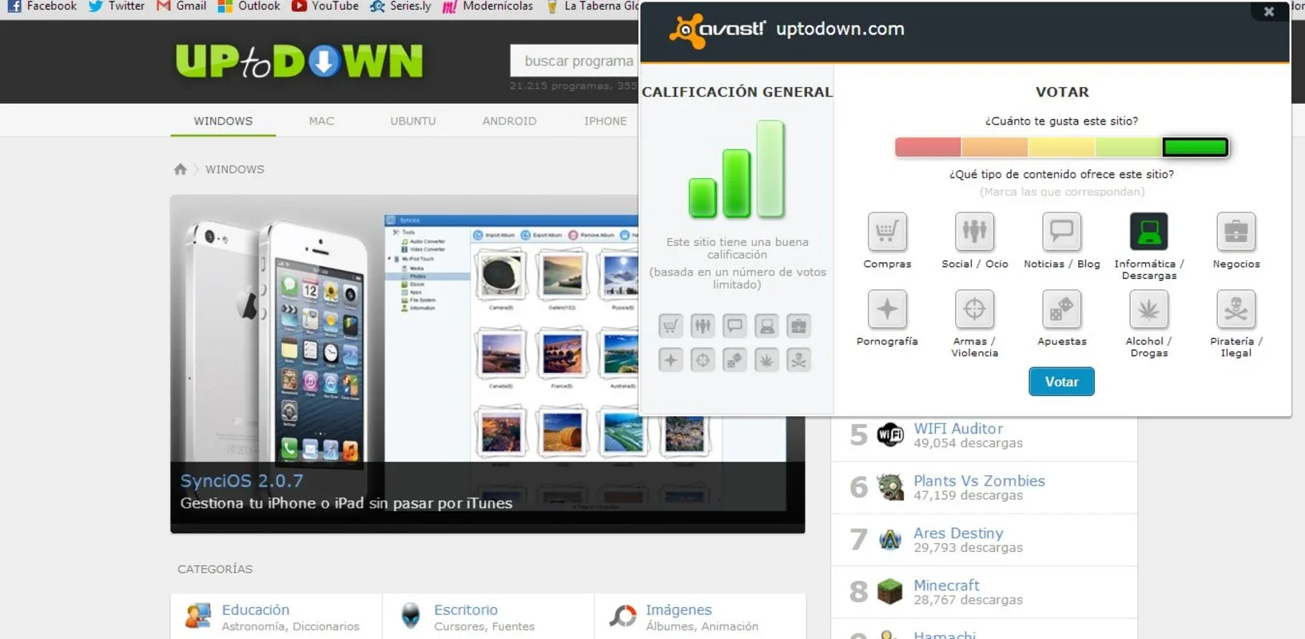Toggle the Piratería / Ilegal skull category
The image size is (1305, 639).
point(1235,309)
